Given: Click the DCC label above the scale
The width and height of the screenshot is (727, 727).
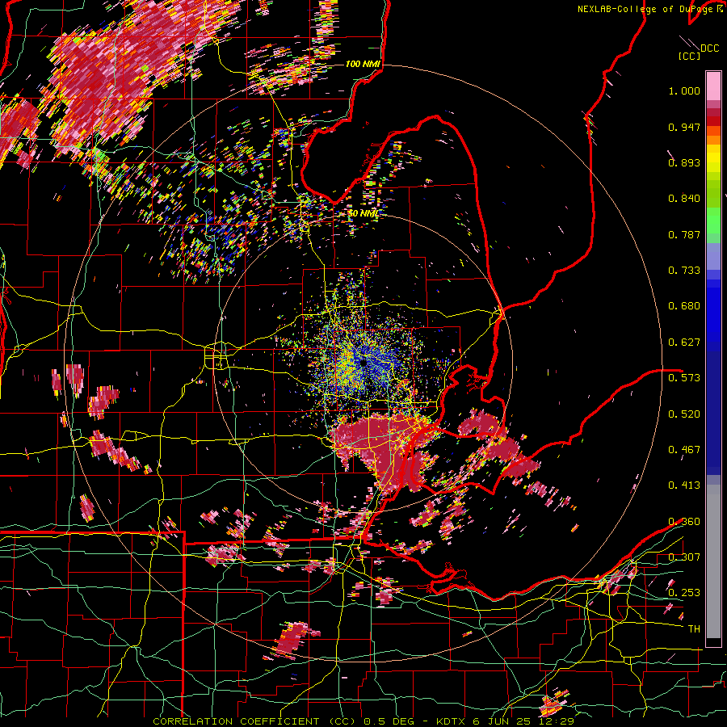Looking at the screenshot, I should click(709, 48).
